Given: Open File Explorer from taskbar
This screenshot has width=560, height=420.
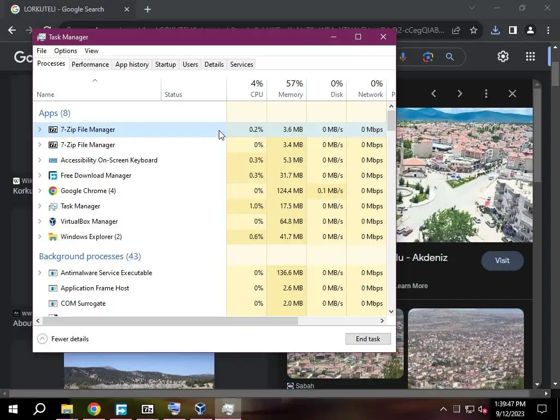Looking at the screenshot, I should coord(67,409).
